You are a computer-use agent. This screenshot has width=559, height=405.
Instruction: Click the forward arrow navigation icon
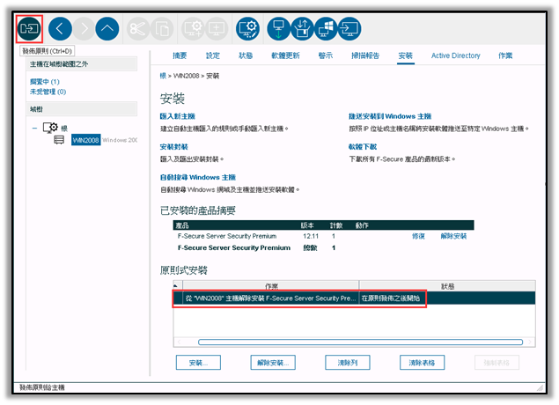[84, 28]
